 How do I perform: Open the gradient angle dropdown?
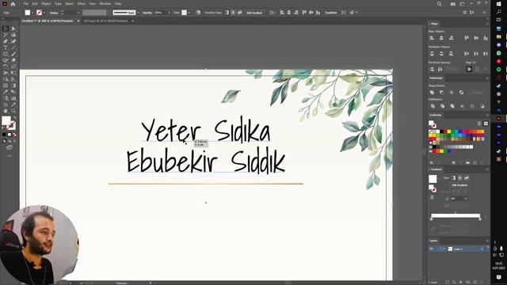pyautogui.click(x=466, y=199)
